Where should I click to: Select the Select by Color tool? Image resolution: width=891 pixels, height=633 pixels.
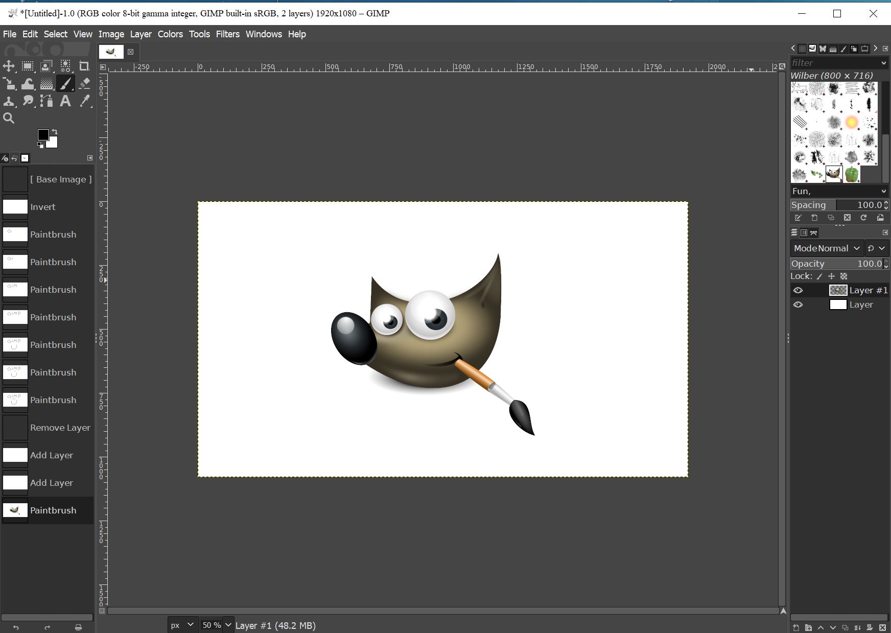(x=65, y=66)
